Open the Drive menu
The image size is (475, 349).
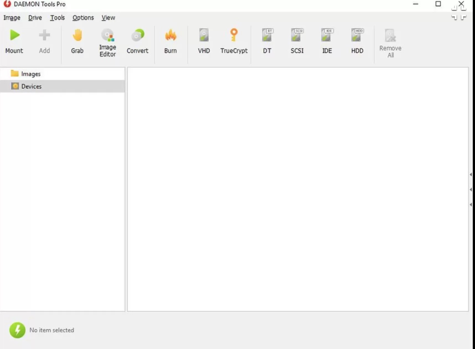[35, 18]
